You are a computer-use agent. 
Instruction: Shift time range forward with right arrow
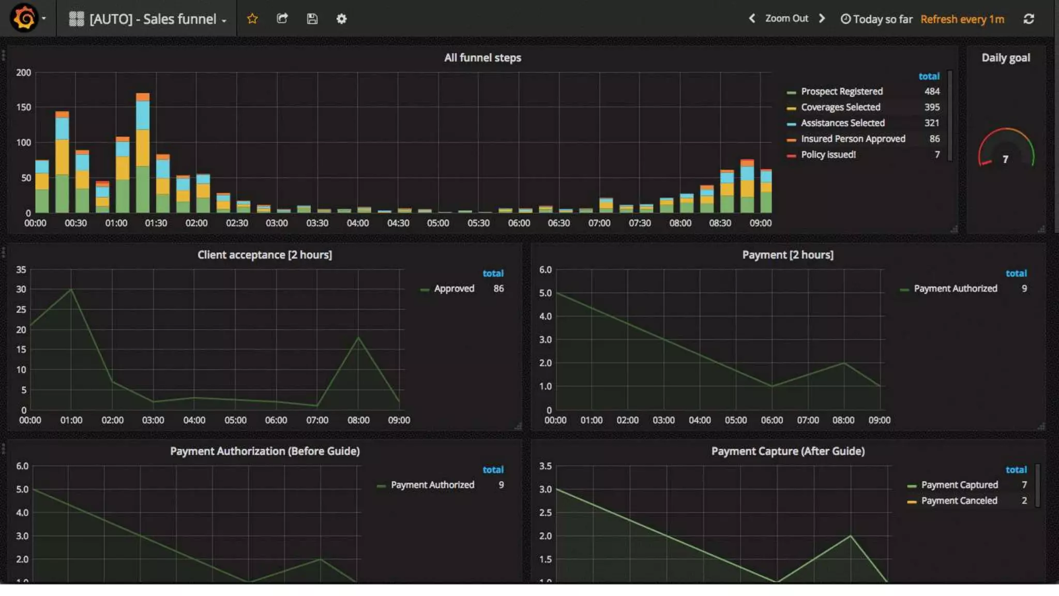point(822,19)
